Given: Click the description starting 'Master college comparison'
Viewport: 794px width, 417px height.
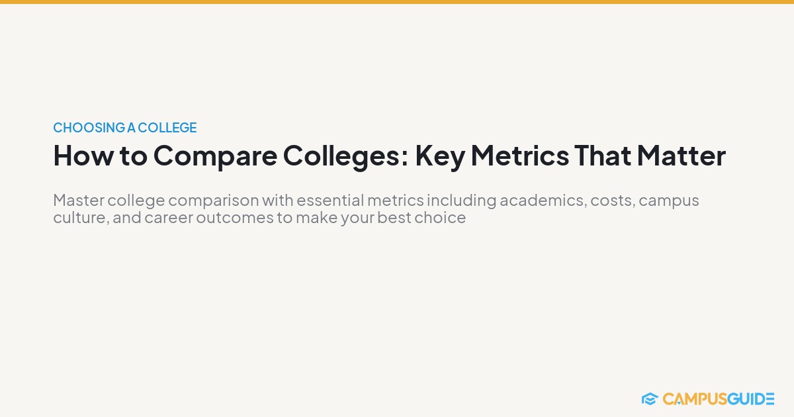Looking at the screenshot, I should pyautogui.click(x=376, y=208).
